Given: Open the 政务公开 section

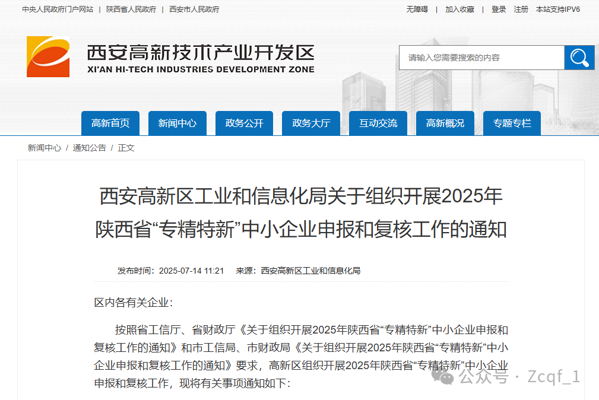Looking at the screenshot, I should [x=244, y=123].
